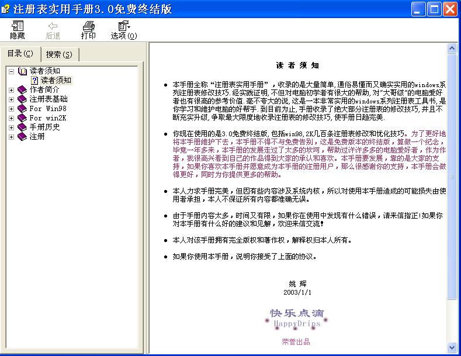Expand the 注册 tree node

pos(11,137)
